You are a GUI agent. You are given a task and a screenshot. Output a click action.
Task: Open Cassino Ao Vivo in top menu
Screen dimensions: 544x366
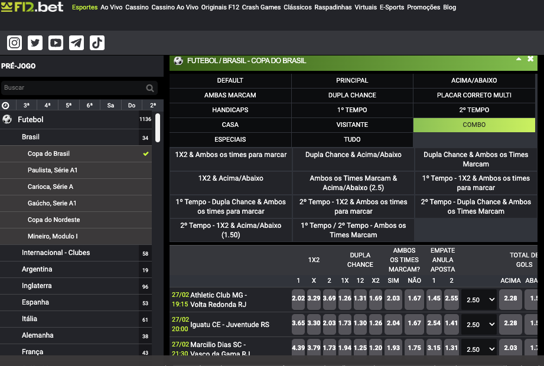(x=175, y=8)
